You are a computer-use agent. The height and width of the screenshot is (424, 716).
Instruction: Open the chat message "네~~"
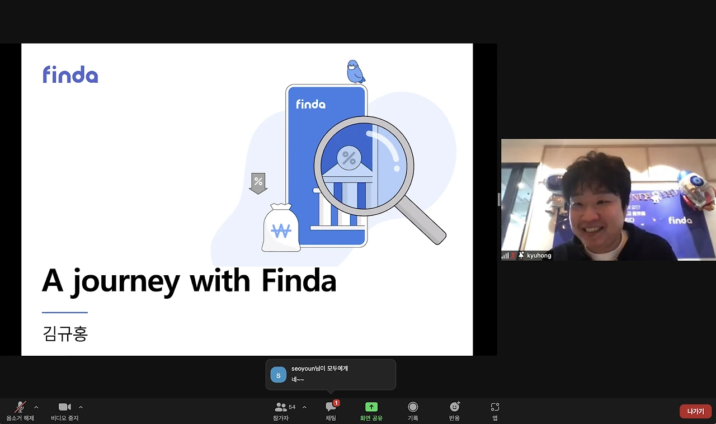point(298,379)
